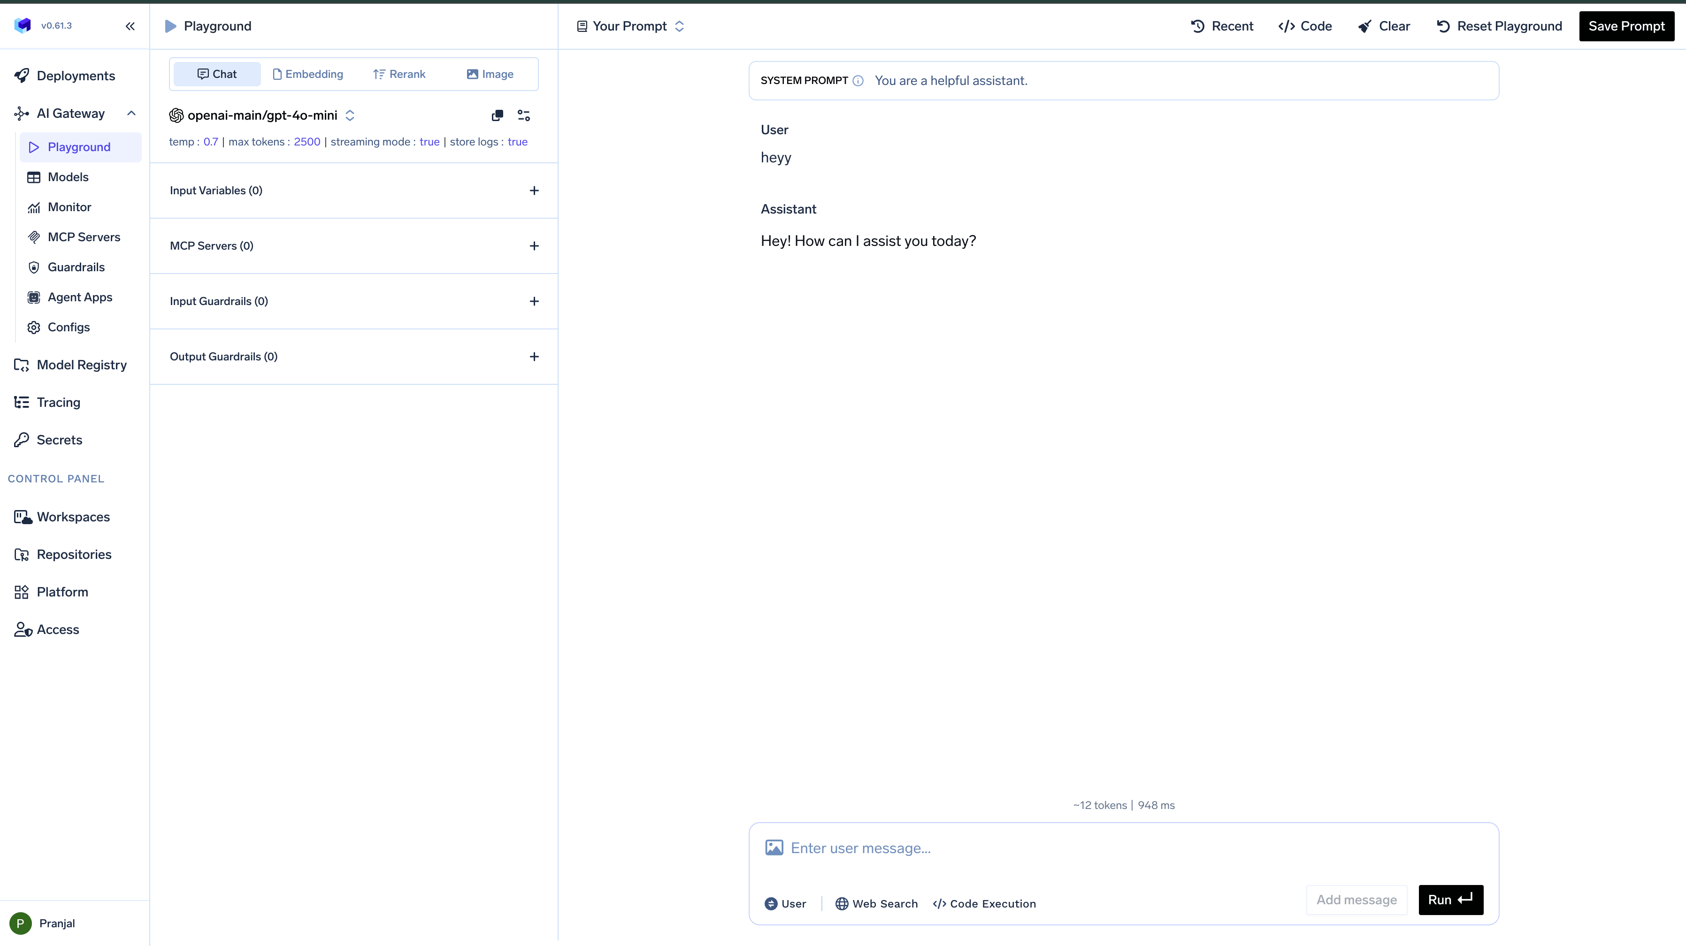The image size is (1686, 946).
Task: Collapse the AI Gateway section
Action: click(131, 113)
